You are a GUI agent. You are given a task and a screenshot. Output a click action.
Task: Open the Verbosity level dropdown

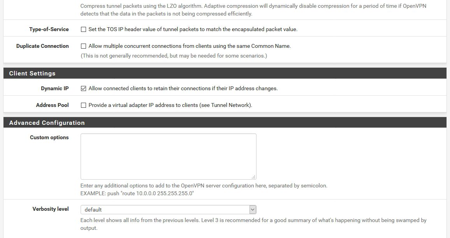click(x=168, y=210)
